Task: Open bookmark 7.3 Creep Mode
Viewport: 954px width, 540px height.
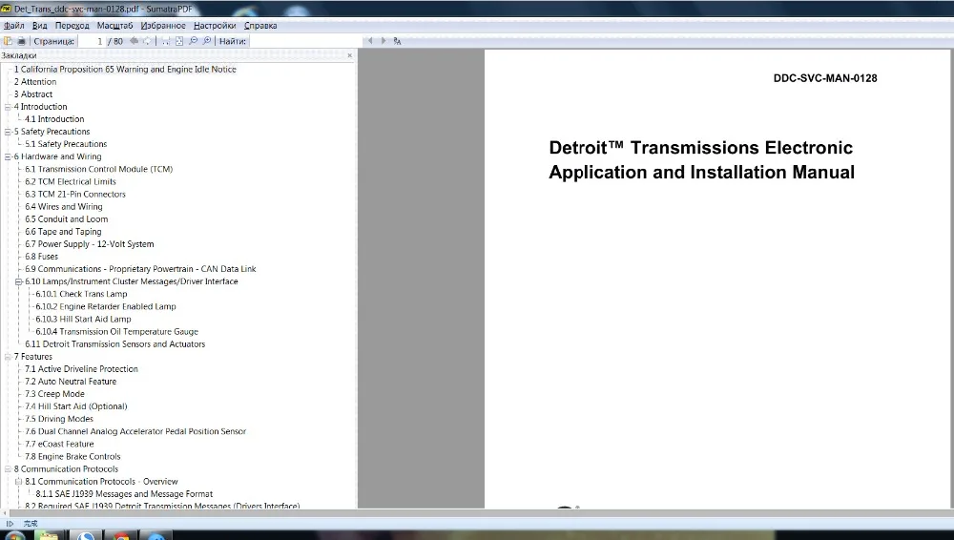Action: click(x=54, y=394)
